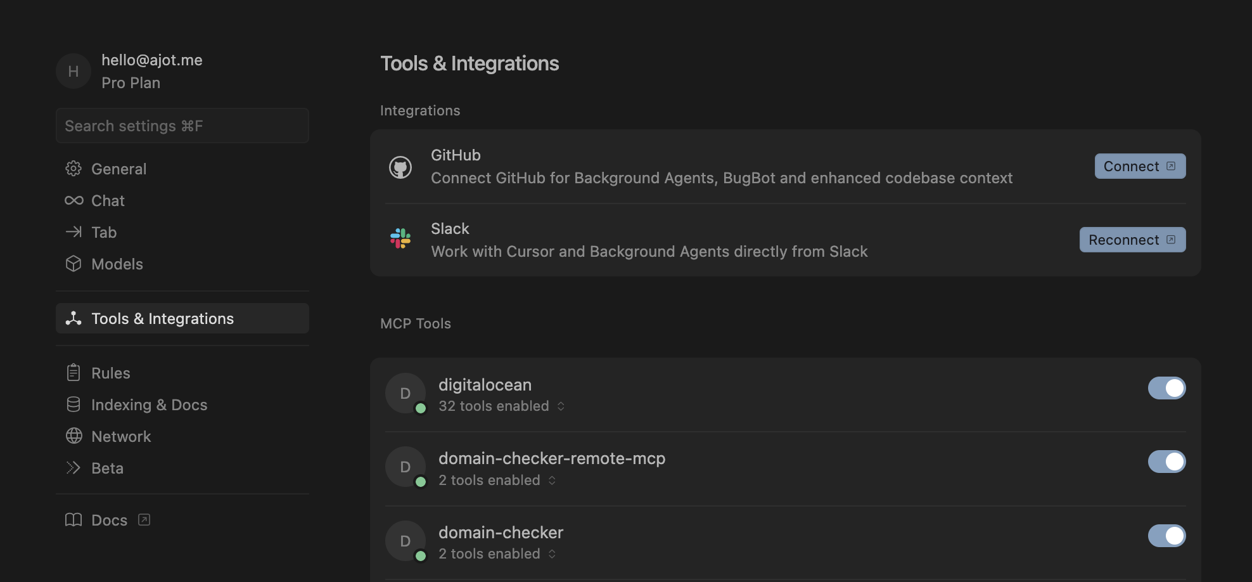Click the Slack logo icon
Image resolution: width=1252 pixels, height=582 pixels.
coord(400,238)
